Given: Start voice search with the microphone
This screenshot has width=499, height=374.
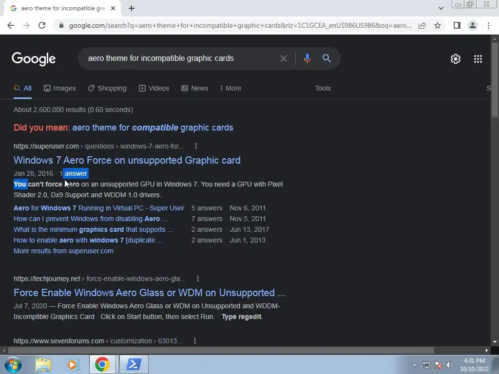Looking at the screenshot, I should pos(307,58).
